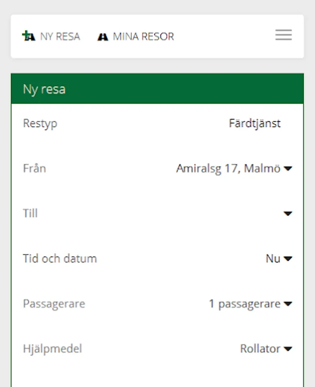The image size is (315, 387).
Task: Open the hamburger menu
Action: 284,35
